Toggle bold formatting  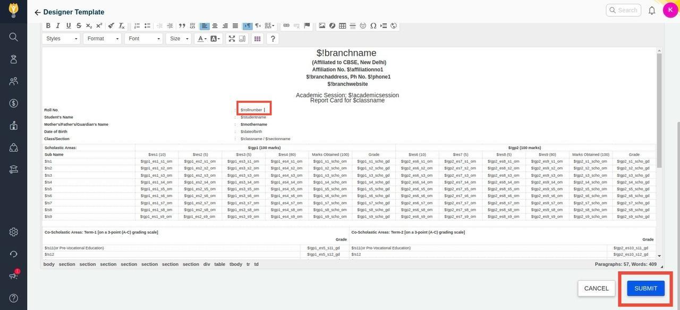[x=48, y=25]
